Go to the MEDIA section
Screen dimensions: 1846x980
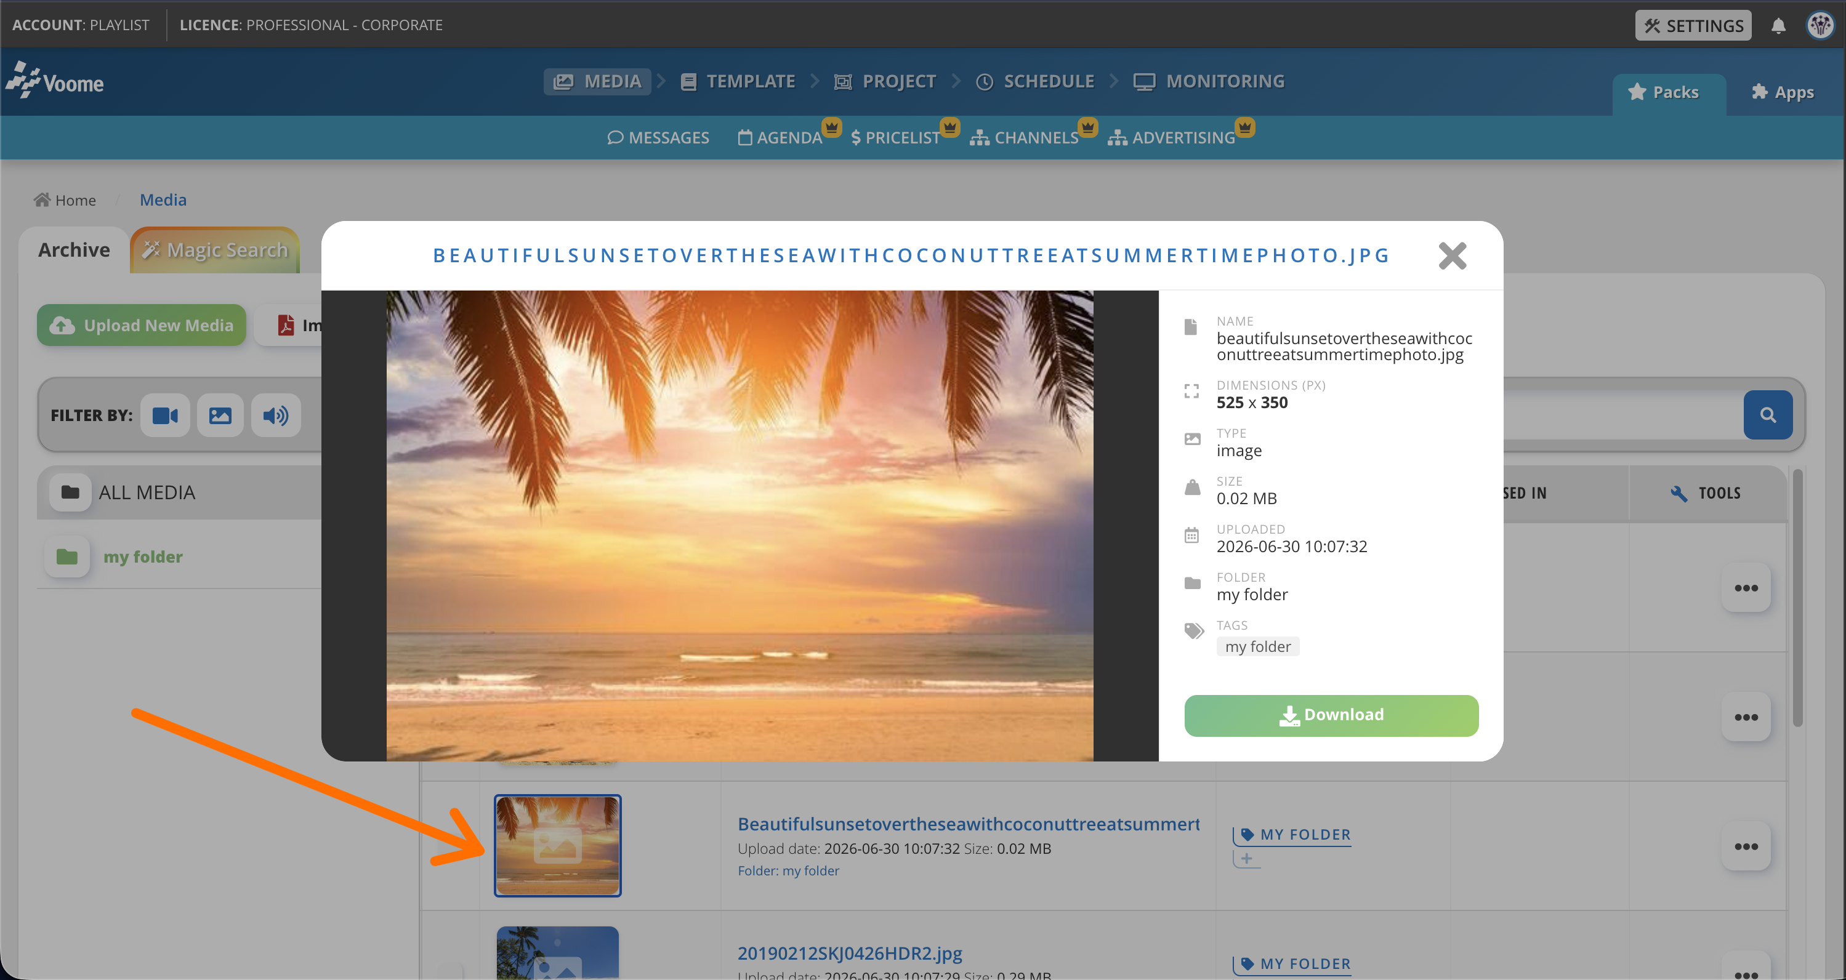pos(597,82)
